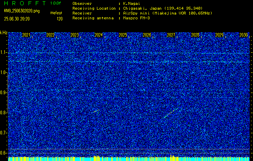The image size is (253, 161).
Task: Click the meteor label
Action: point(56,13)
